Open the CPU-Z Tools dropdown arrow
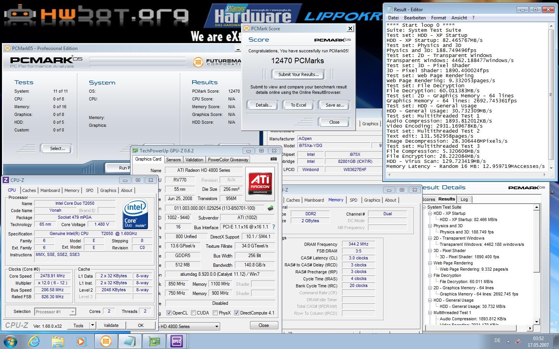Image resolution: width=559 pixels, height=349 pixels. pyautogui.click(x=92, y=325)
